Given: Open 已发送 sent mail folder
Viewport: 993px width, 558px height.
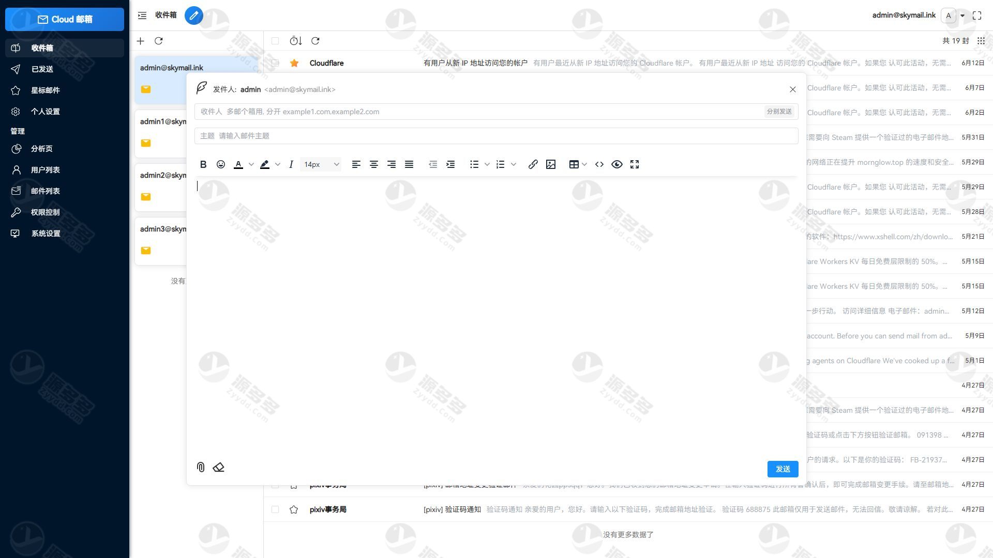Looking at the screenshot, I should coord(42,69).
